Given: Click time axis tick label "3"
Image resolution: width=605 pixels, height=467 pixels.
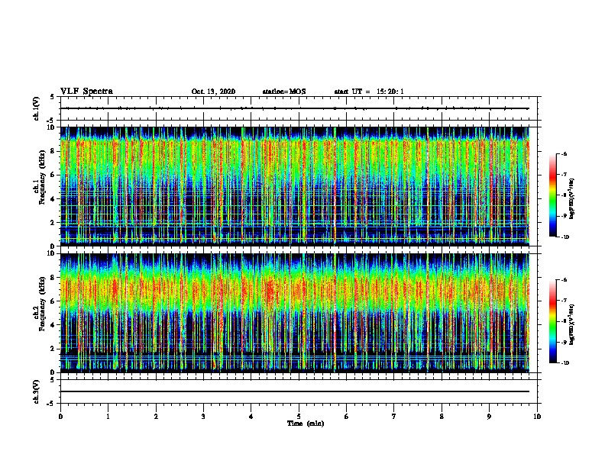Looking at the screenshot, I should (x=203, y=417).
